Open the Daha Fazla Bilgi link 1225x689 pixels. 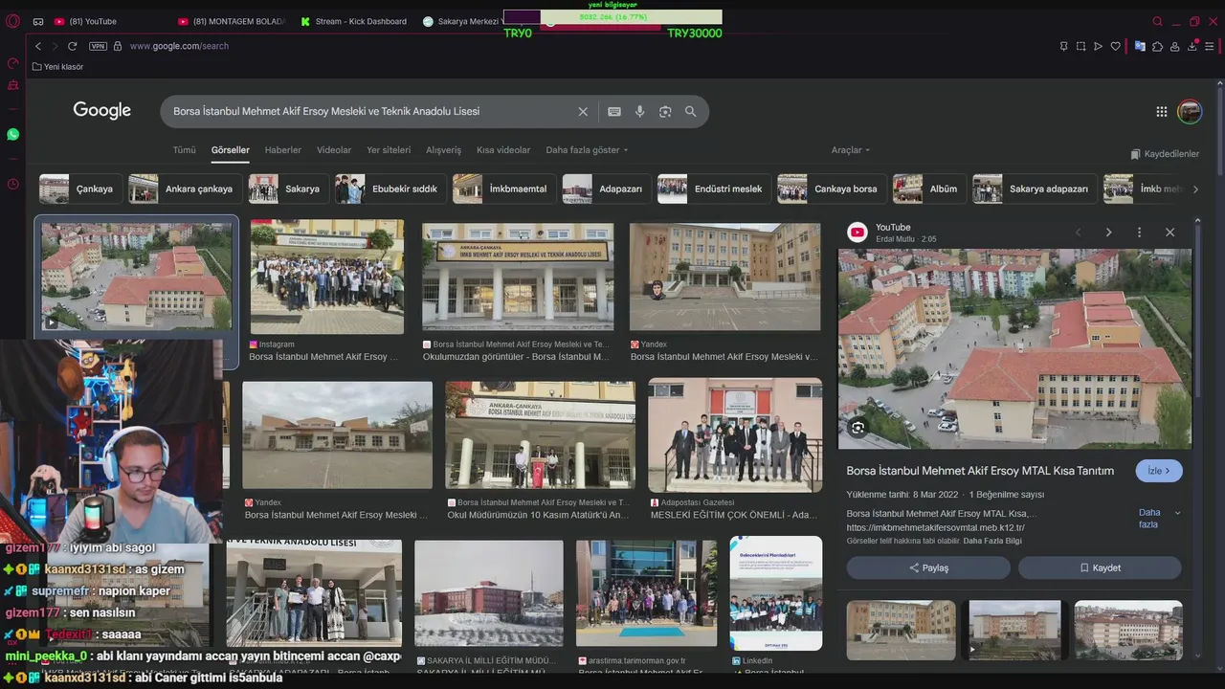click(992, 541)
